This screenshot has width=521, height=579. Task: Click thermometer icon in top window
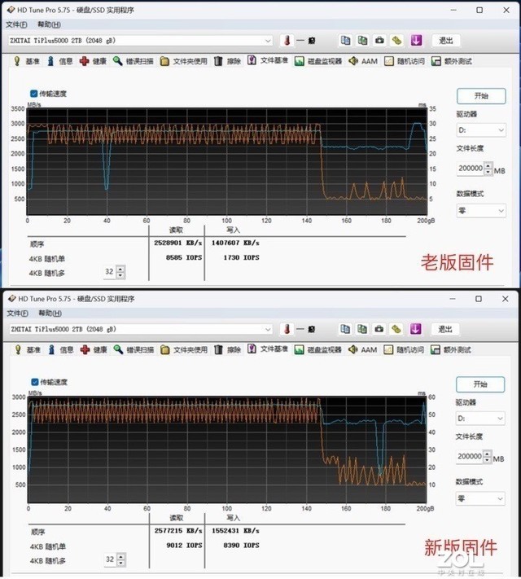287,40
